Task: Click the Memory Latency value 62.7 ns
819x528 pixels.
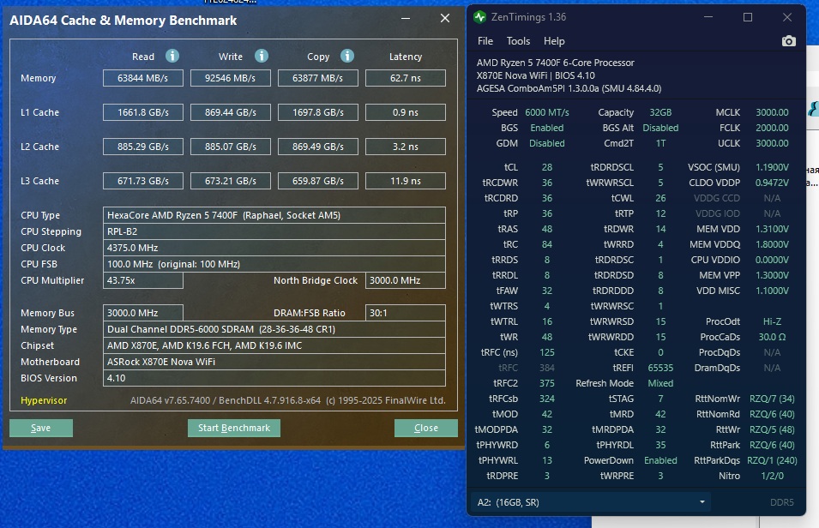Action: [406, 78]
